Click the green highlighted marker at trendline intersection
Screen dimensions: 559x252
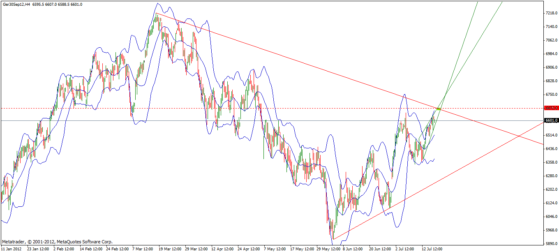click(438, 108)
